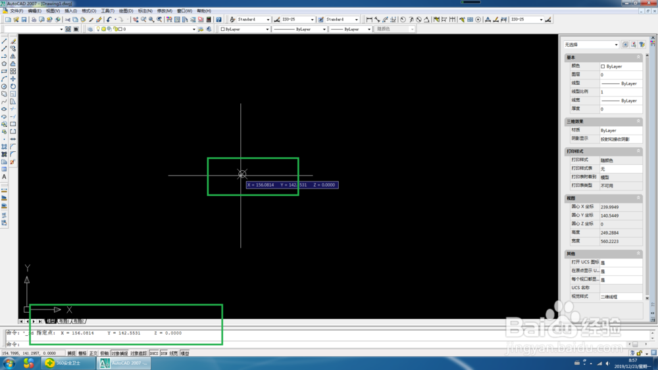This screenshot has width=658, height=370.
Task: Click the 高度 value 249.2884
Action: click(620, 233)
